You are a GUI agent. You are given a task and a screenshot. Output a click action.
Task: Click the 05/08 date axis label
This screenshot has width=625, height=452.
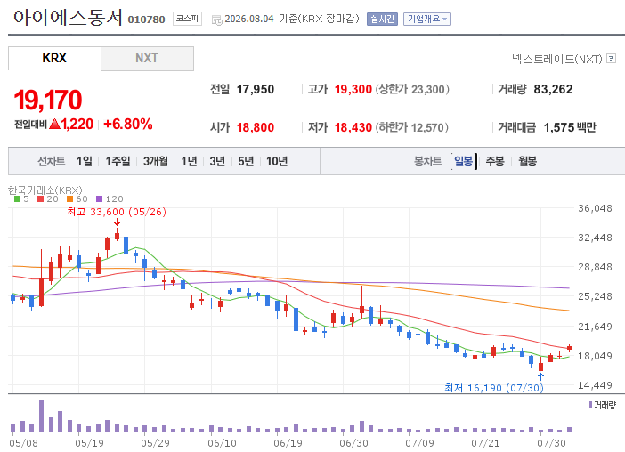[x=23, y=443]
